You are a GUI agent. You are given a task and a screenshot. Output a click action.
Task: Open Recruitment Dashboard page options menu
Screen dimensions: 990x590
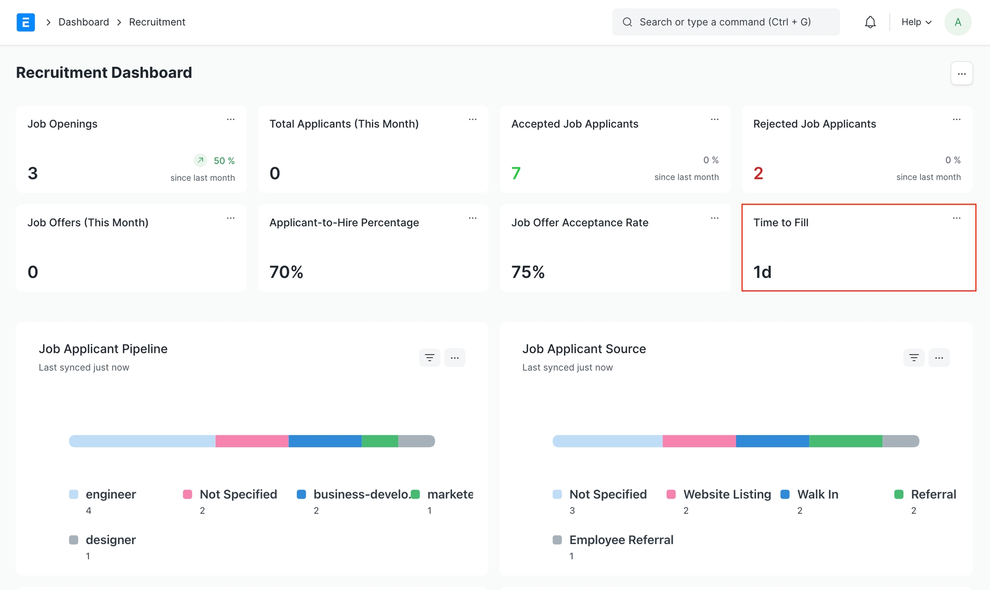pos(961,74)
